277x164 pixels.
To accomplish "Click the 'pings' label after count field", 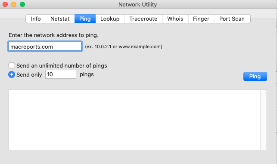I will [x=87, y=74].
